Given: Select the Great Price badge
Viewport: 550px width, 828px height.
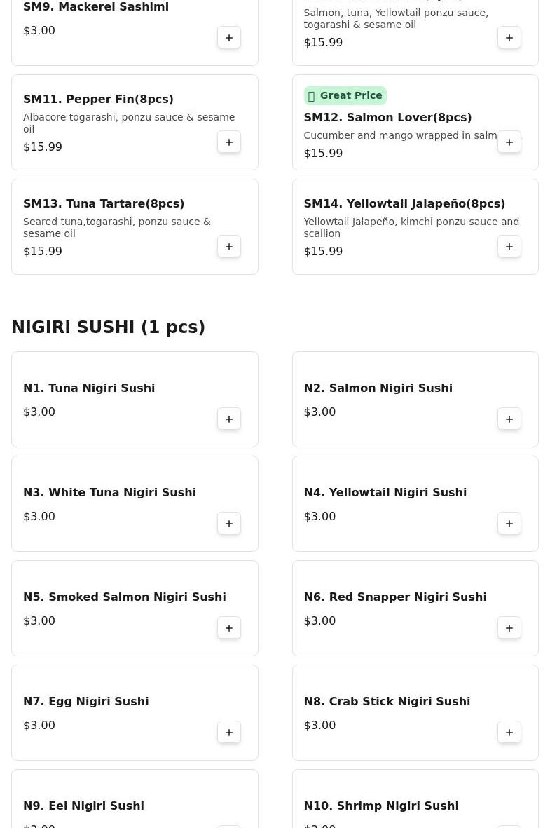Looking at the screenshot, I should point(345,96).
